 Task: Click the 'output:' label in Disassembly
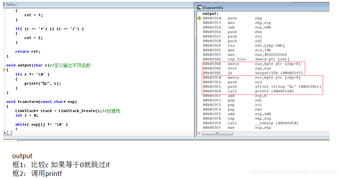(210, 14)
